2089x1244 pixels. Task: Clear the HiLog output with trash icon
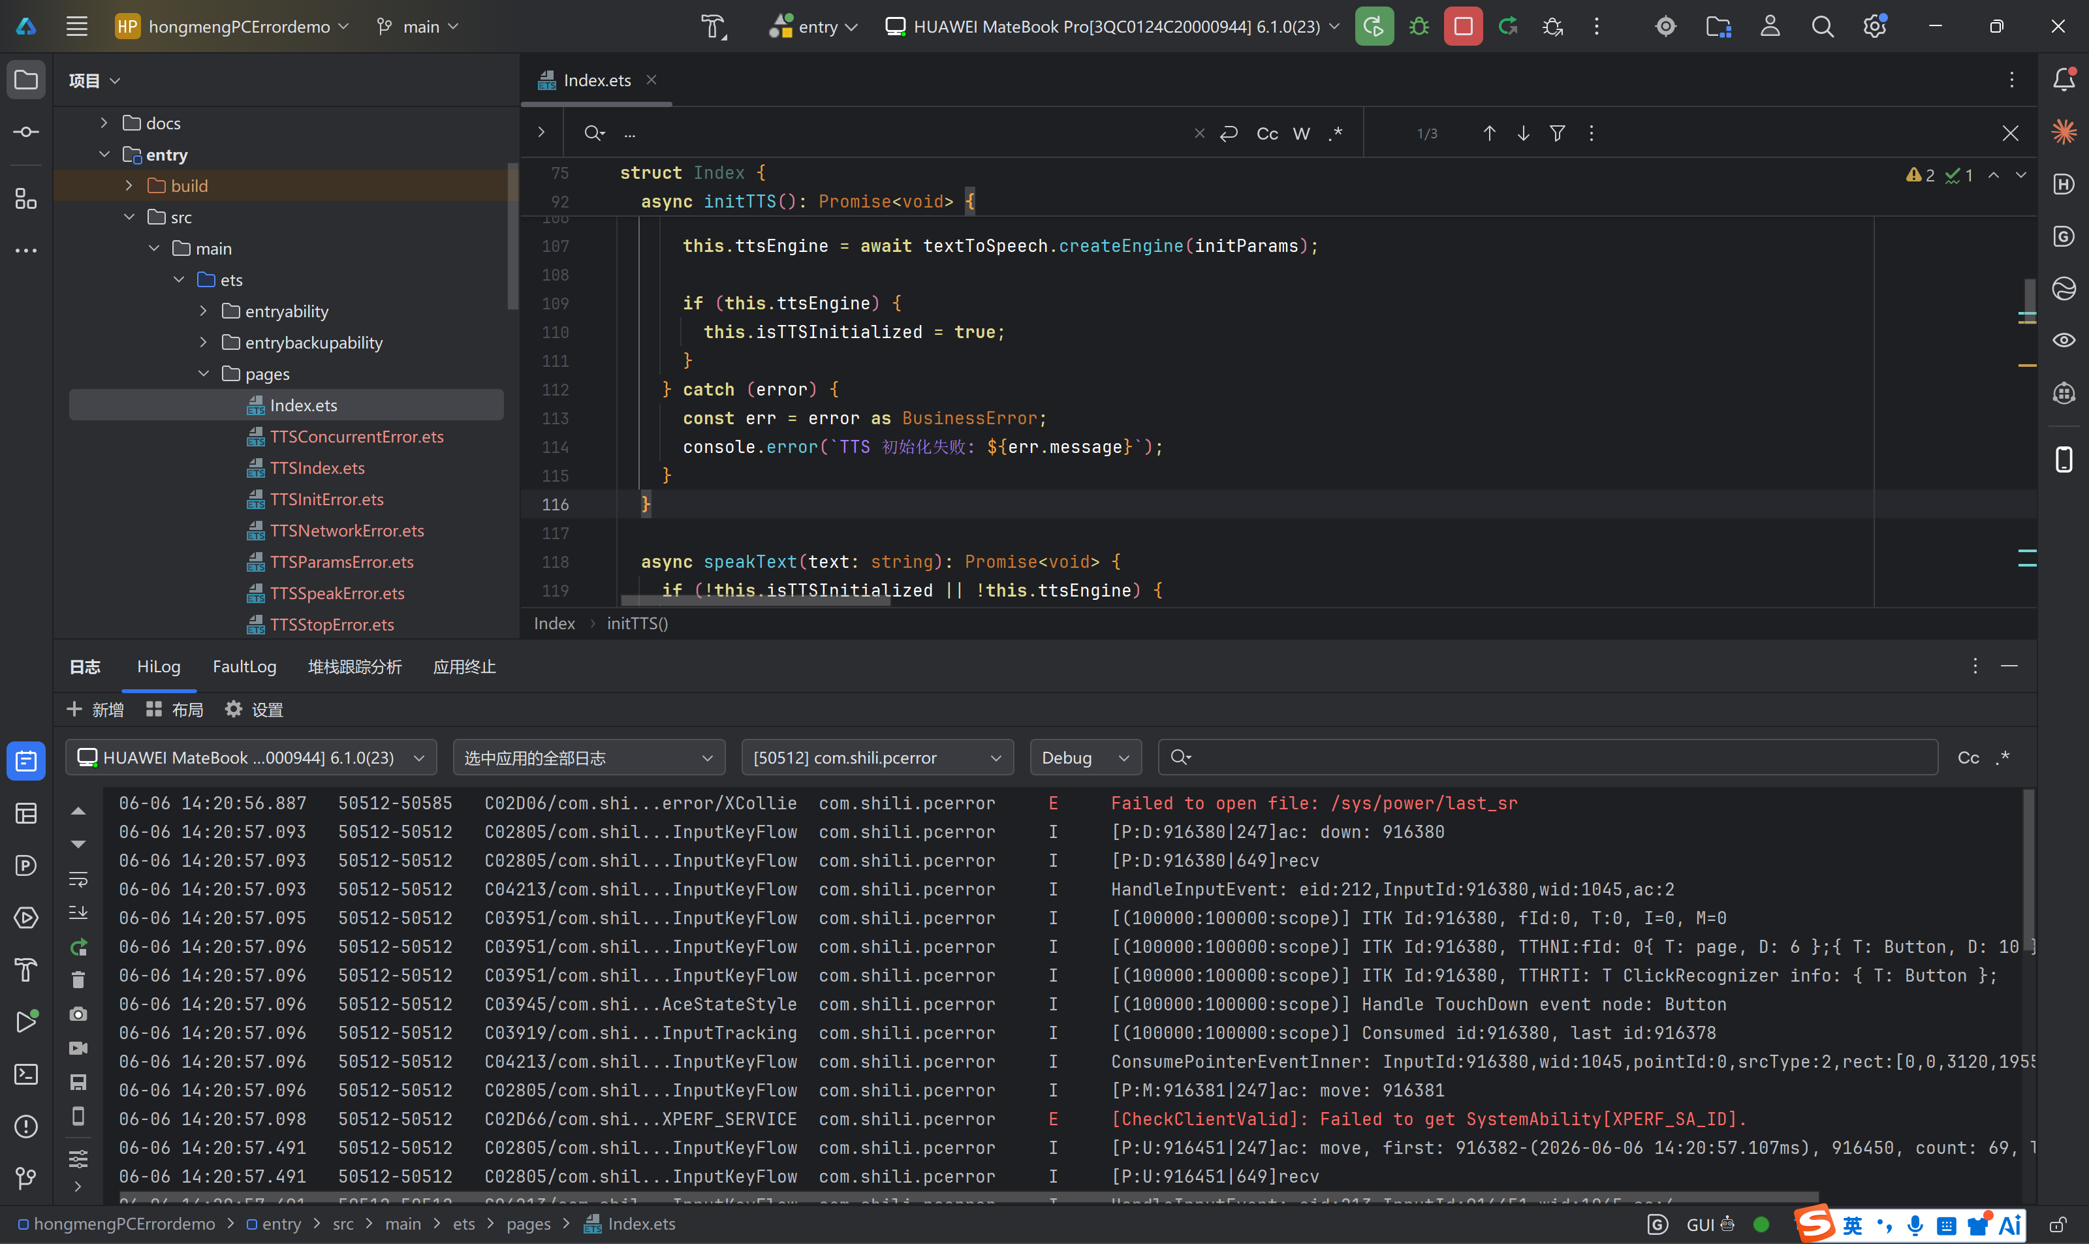pos(78,980)
